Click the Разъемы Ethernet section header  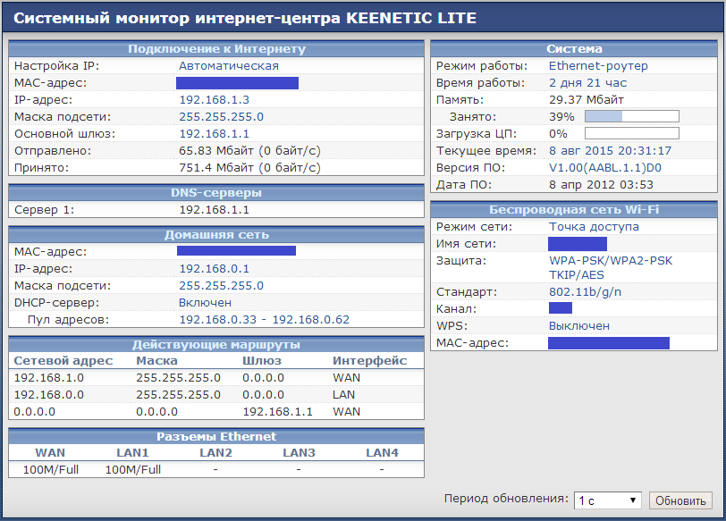[216, 437]
